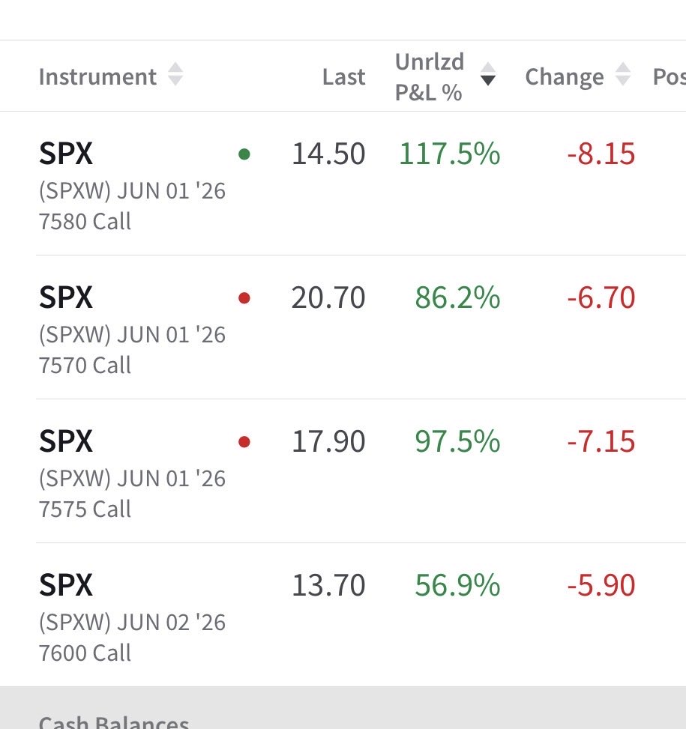Toggle Unrlzd P&L % sort arrow

point(488,74)
